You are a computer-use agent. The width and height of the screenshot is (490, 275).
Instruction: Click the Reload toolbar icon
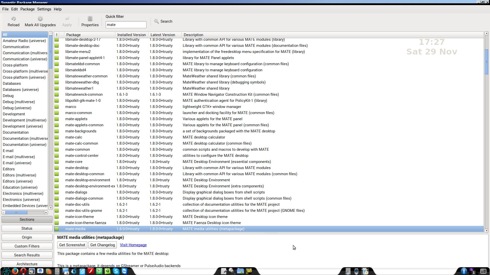[14, 19]
